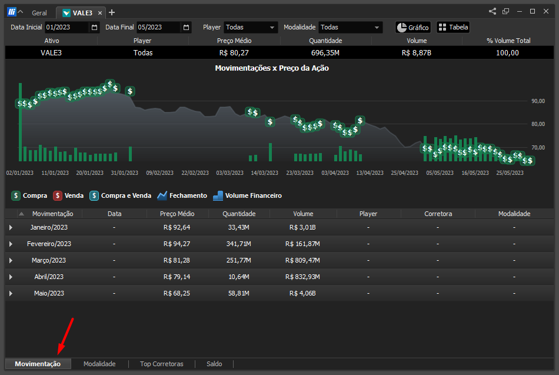Collapse the top bar using chevron

click(x=21, y=12)
